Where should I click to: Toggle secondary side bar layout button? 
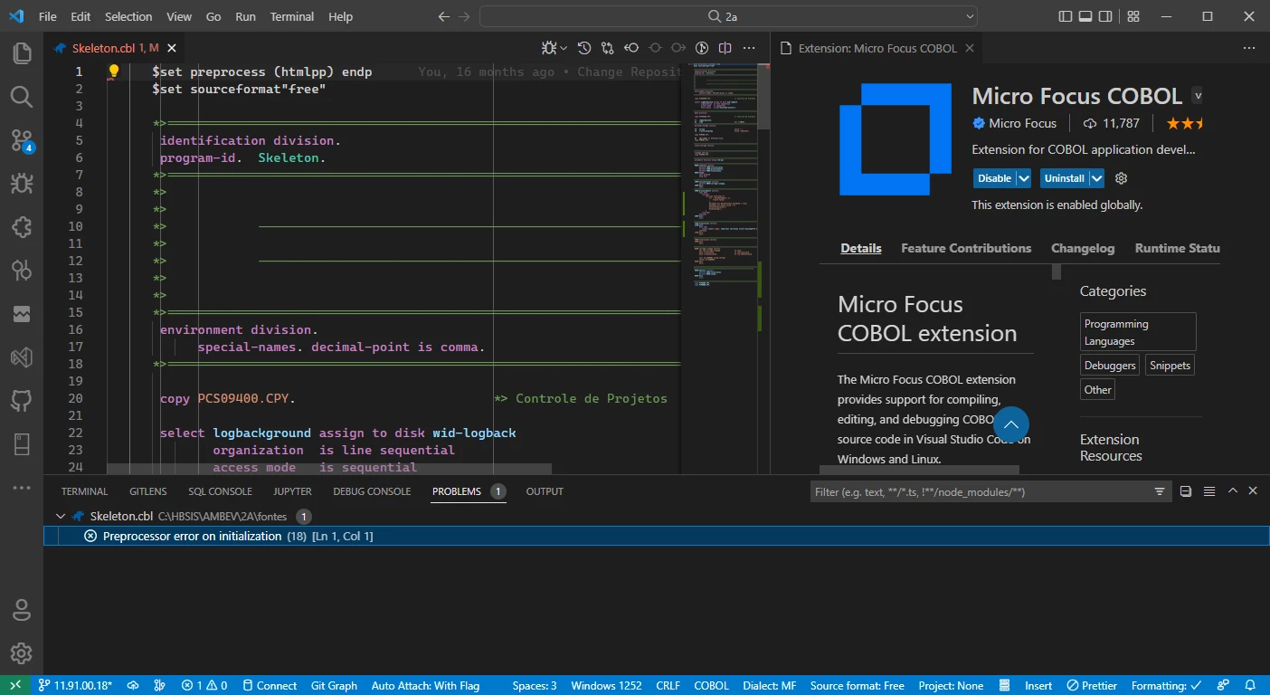point(1107,16)
